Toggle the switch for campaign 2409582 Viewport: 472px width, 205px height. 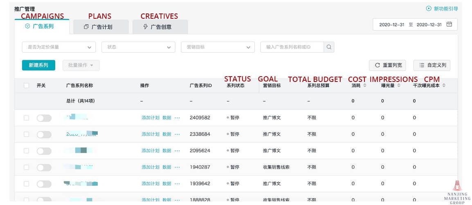(44, 118)
